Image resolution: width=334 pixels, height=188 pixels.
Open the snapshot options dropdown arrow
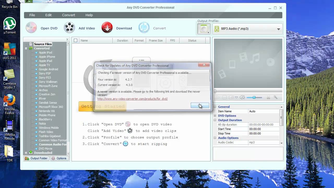click(x=236, y=97)
